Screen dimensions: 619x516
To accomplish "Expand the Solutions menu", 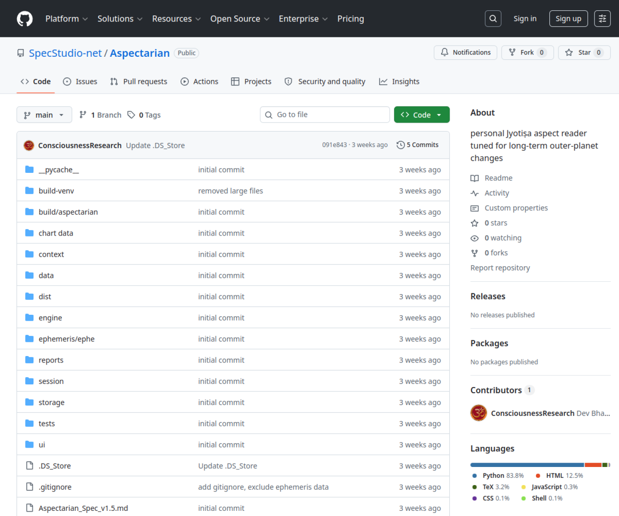I will click(x=120, y=18).
